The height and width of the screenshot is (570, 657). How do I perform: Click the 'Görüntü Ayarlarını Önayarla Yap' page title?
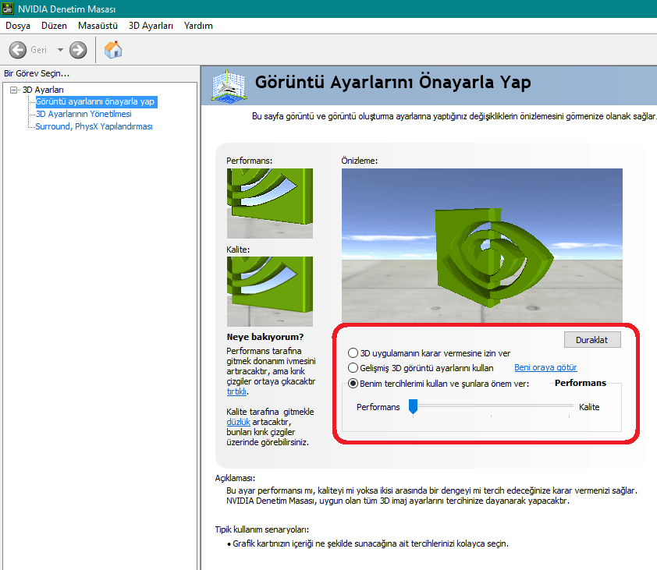point(393,82)
